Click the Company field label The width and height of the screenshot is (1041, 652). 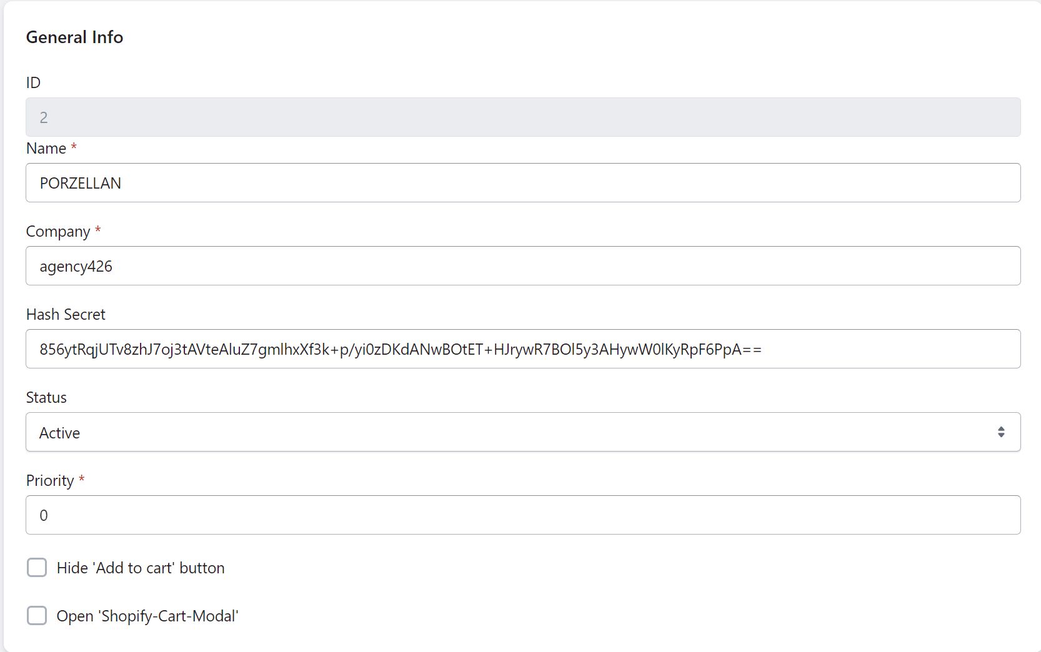coord(58,232)
